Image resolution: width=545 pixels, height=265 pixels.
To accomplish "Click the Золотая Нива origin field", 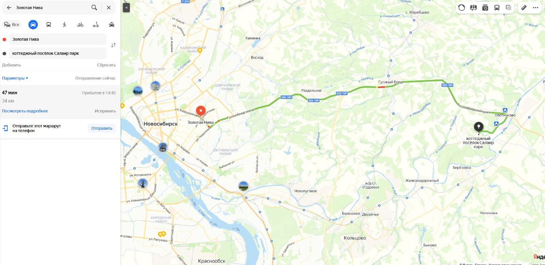I will tap(57, 39).
